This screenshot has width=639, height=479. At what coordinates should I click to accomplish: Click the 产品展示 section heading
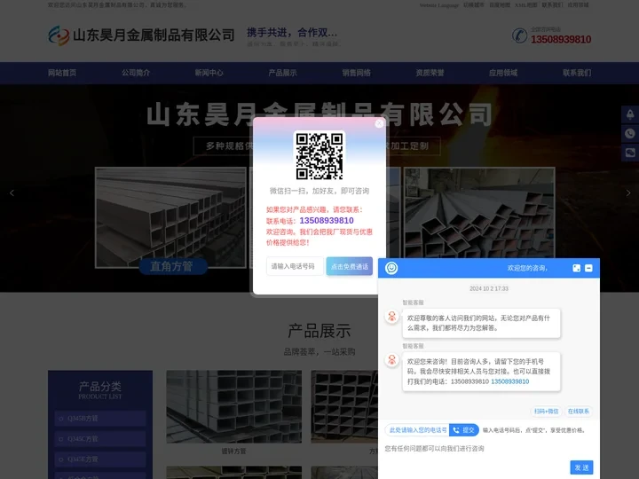click(319, 331)
